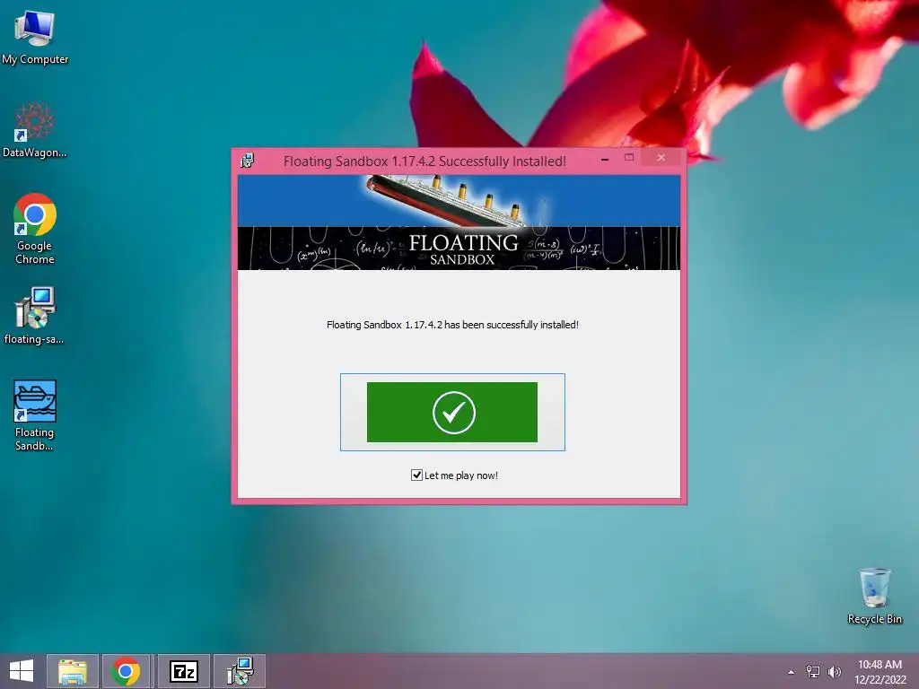This screenshot has height=689, width=919.
Task: Open the Windows Start button
Action: click(22, 671)
